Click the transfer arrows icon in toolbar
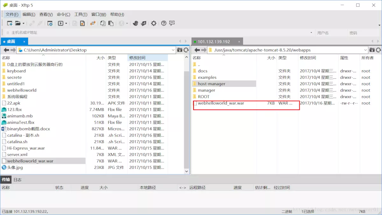 [93, 23]
